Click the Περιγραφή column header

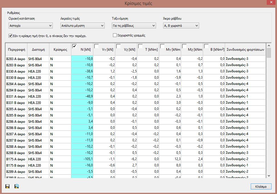pyautogui.click(x=17, y=49)
